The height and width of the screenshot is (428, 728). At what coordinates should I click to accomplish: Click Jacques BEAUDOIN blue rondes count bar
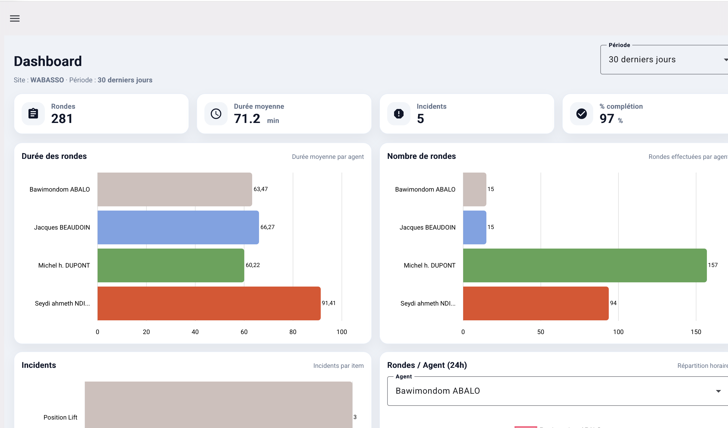[x=474, y=227]
